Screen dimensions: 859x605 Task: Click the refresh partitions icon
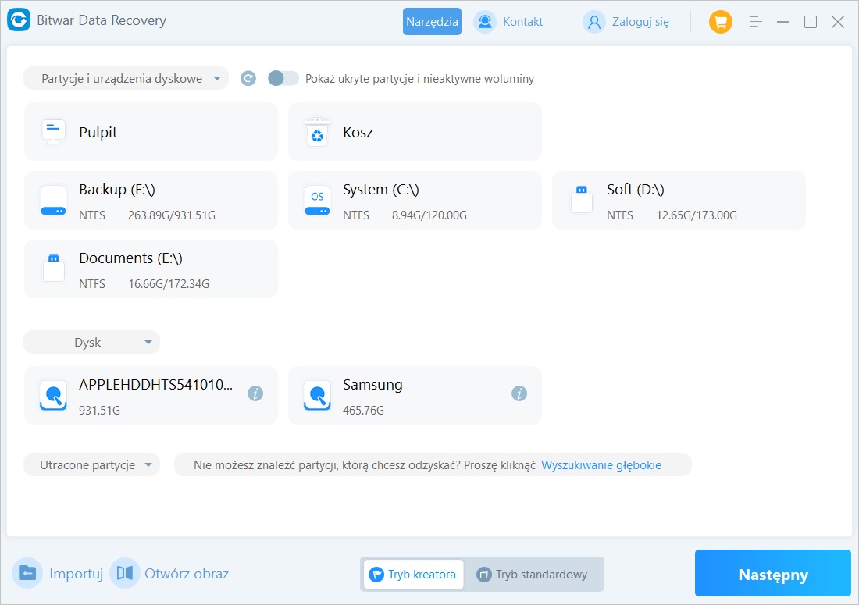click(248, 78)
